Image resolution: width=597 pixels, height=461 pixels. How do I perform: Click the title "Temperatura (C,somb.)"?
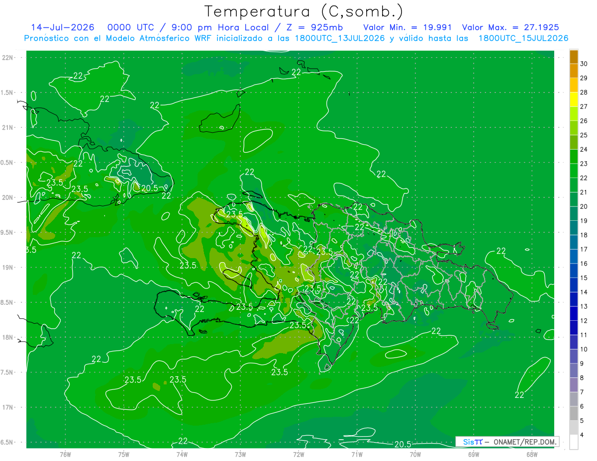pos(304,11)
